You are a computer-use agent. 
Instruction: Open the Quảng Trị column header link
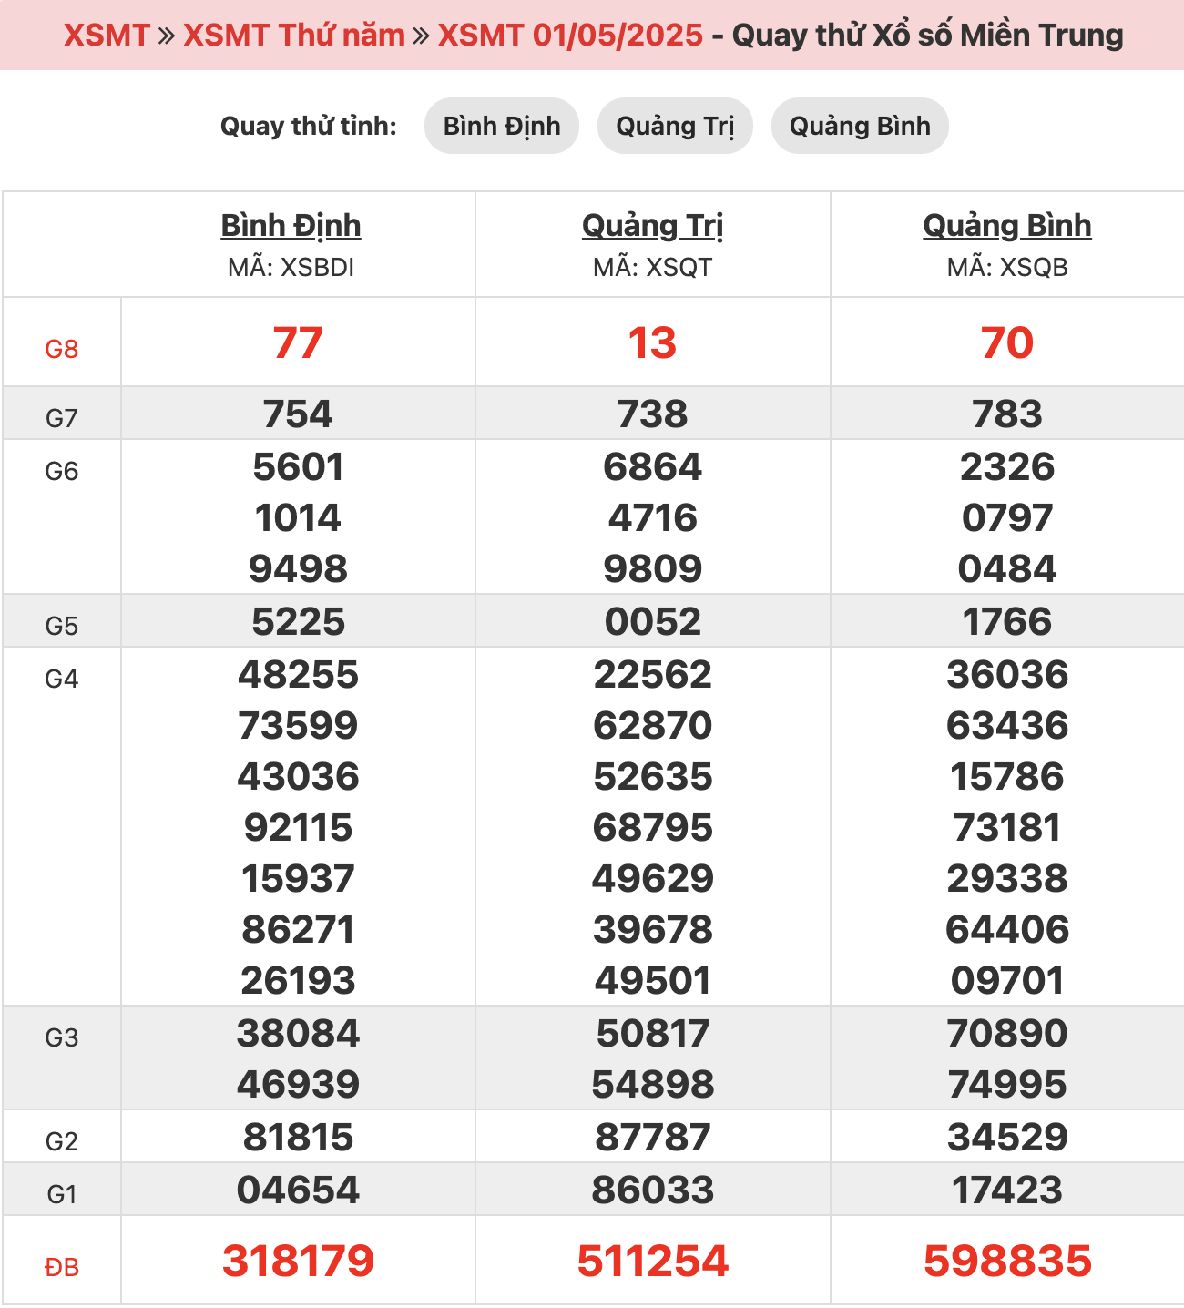[652, 226]
